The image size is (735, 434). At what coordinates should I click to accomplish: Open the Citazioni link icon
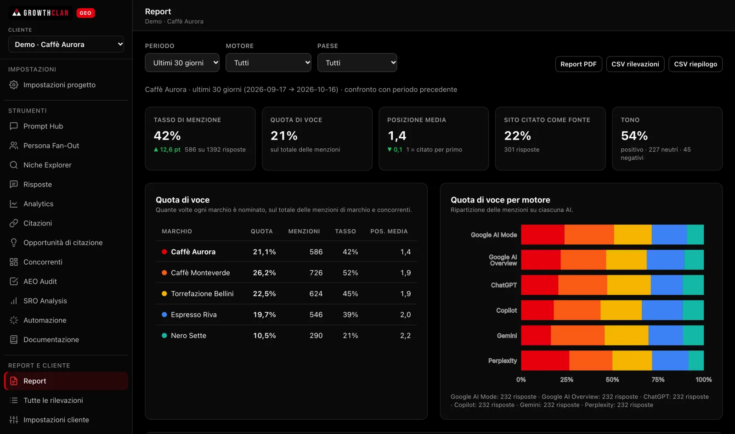point(14,223)
